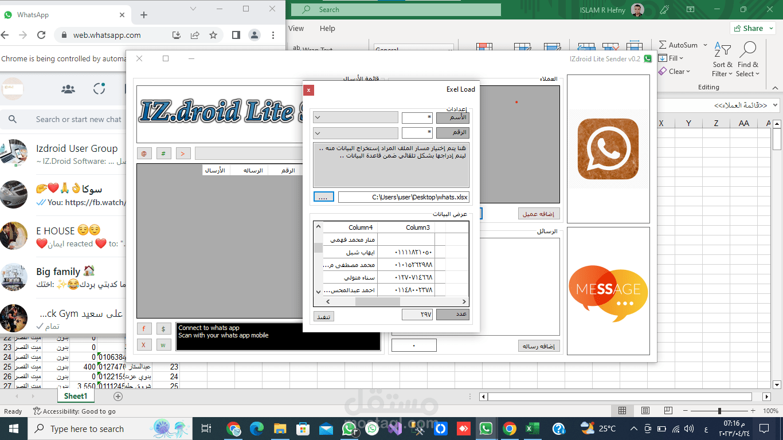Open a new Chrome tab
This screenshot has height=440, width=783.
click(144, 15)
